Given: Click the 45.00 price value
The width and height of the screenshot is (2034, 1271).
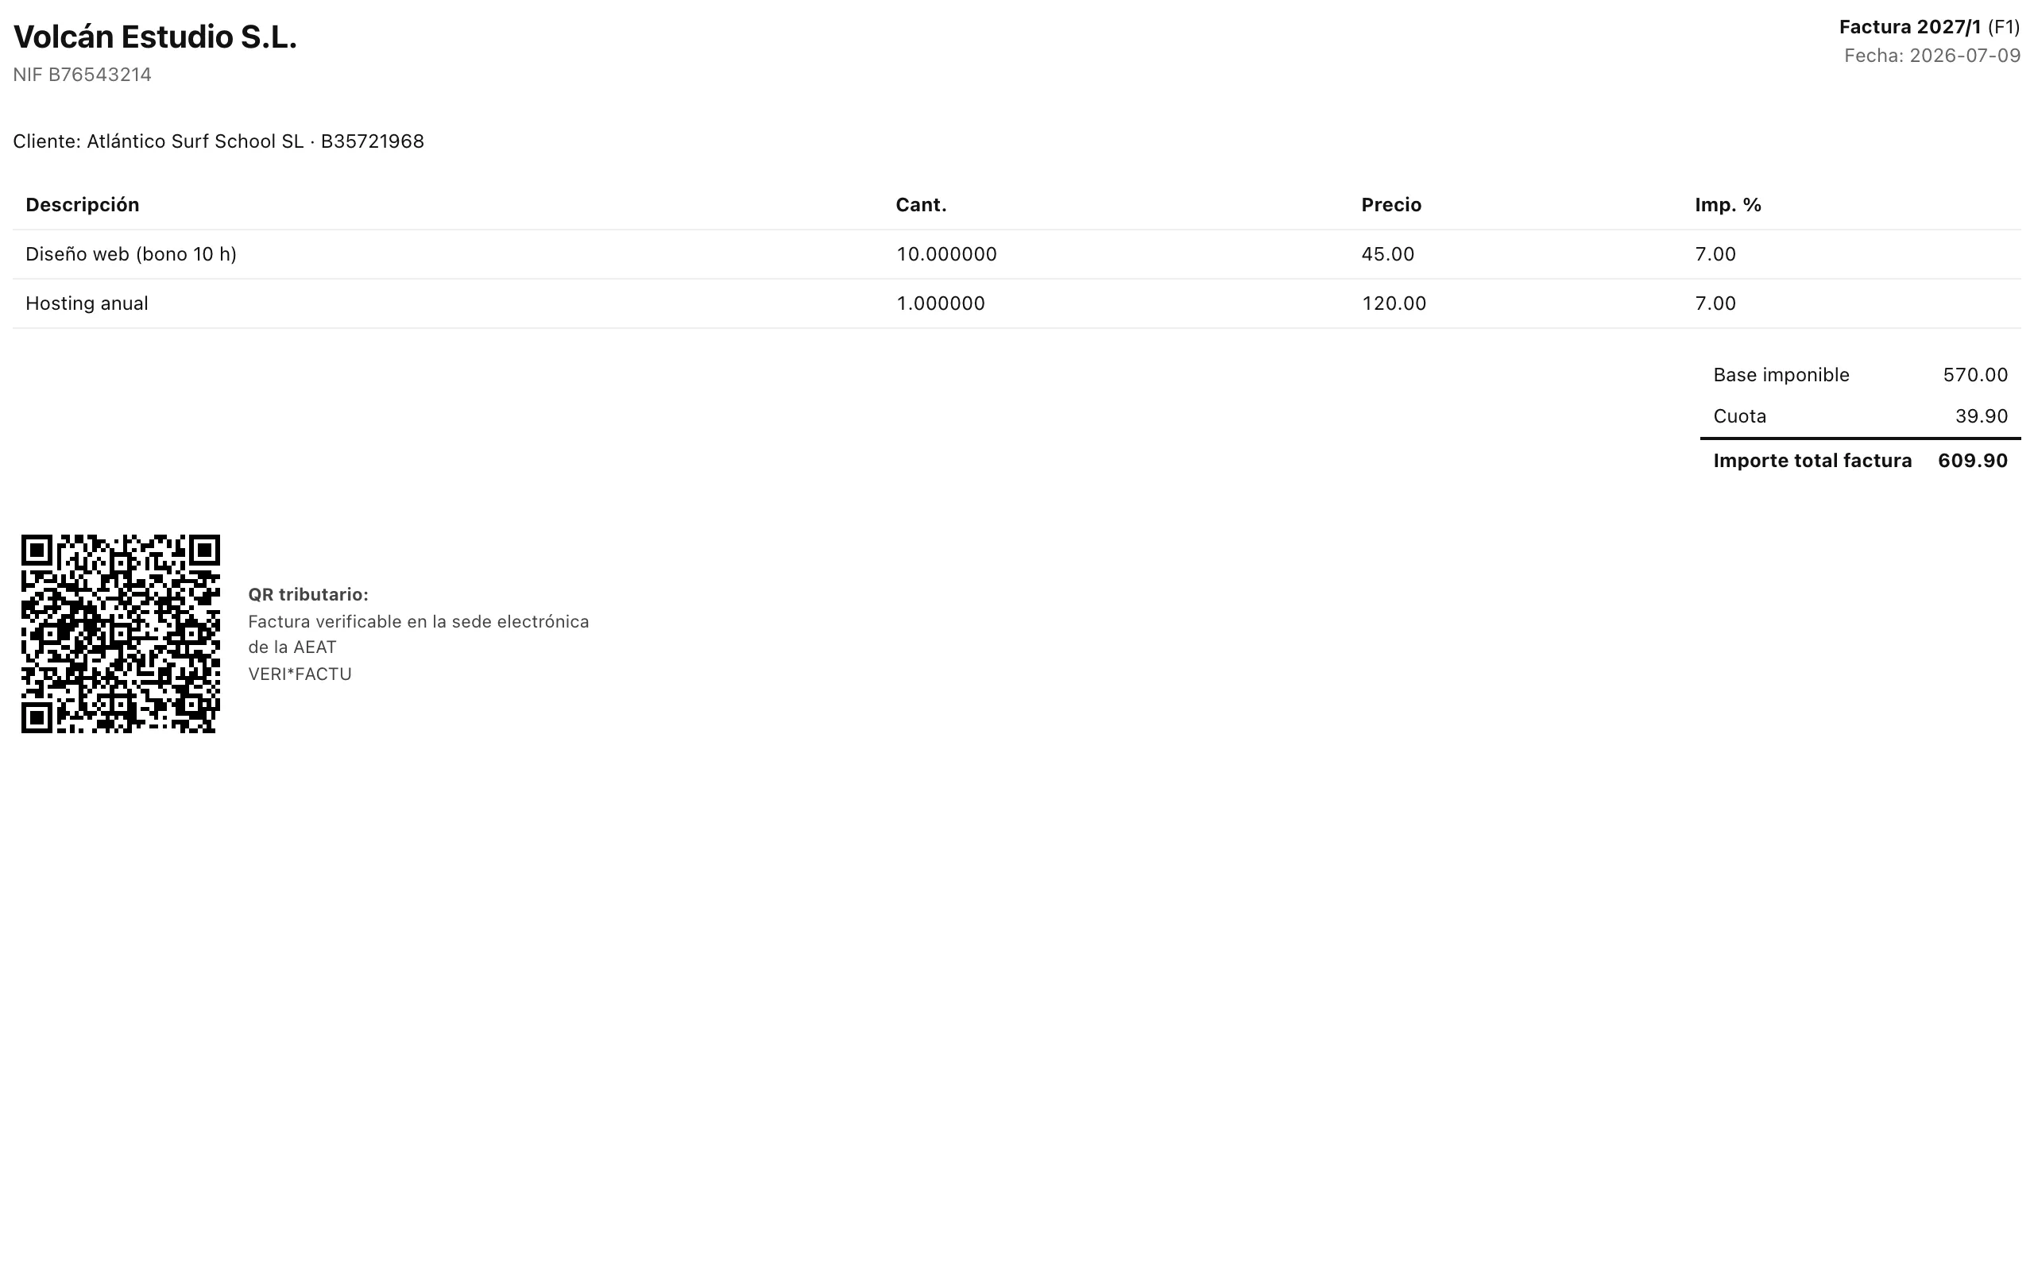Looking at the screenshot, I should click(1388, 254).
